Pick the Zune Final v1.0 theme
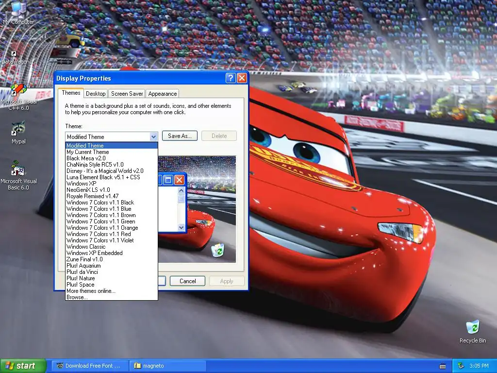This screenshot has height=373, width=497. coord(112,259)
